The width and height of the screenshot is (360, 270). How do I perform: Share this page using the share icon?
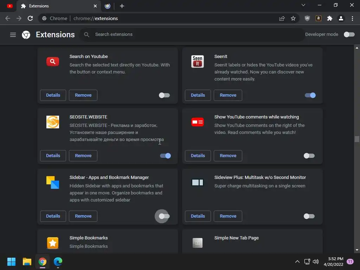pyautogui.click(x=282, y=19)
